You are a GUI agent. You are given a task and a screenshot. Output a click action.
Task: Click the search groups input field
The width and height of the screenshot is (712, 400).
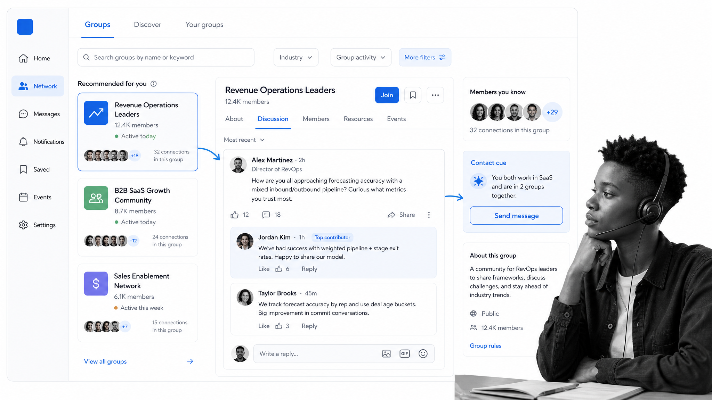[166, 57]
